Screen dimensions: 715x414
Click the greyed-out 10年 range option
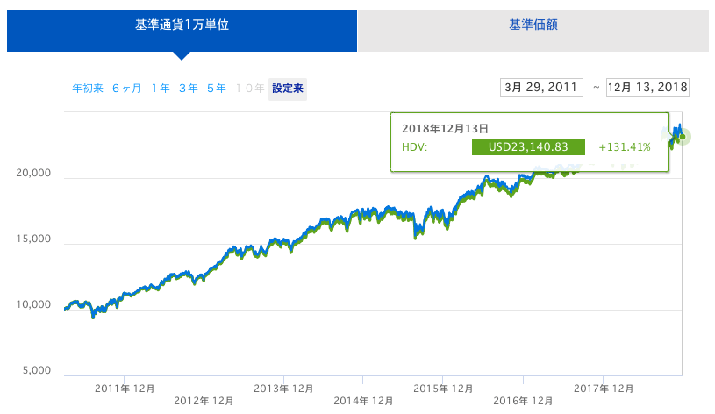(x=250, y=89)
